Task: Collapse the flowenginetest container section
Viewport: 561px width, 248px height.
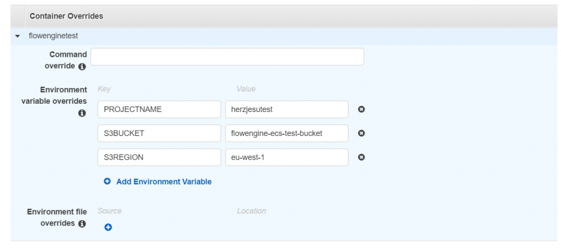Action: pos(17,36)
